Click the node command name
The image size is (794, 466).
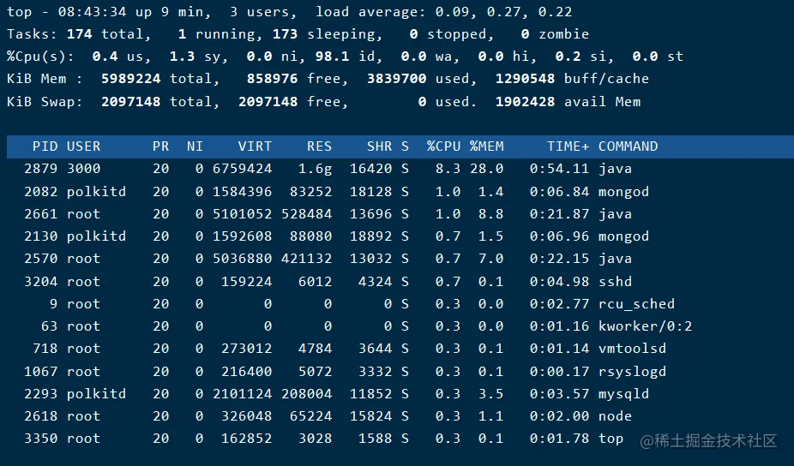tap(616, 416)
